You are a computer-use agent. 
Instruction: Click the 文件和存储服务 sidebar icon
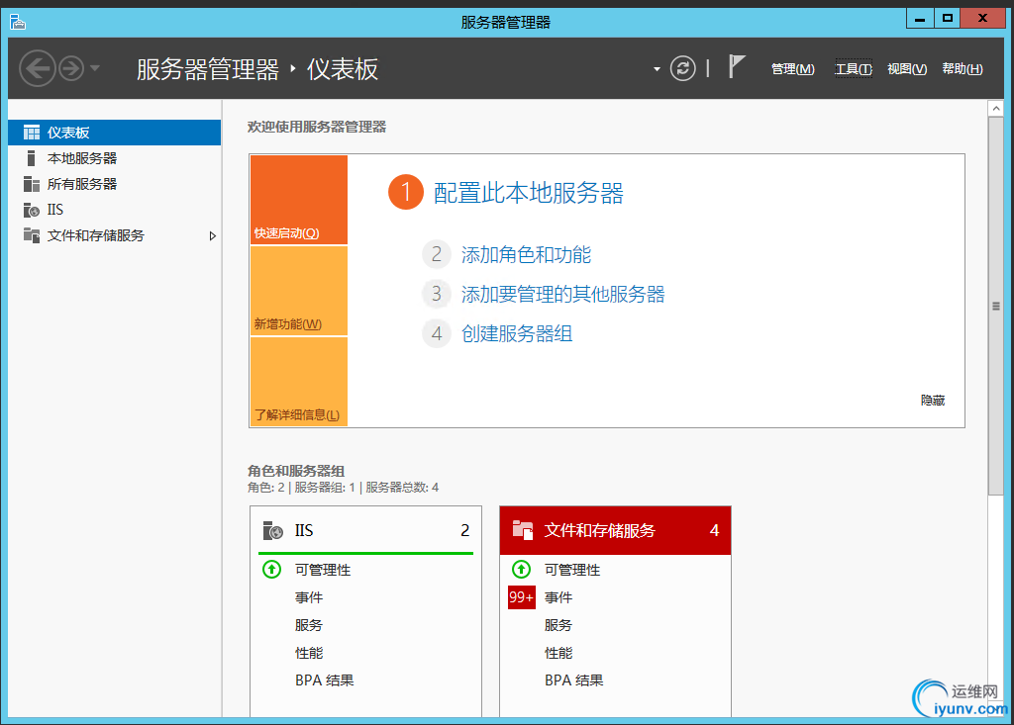click(x=32, y=235)
